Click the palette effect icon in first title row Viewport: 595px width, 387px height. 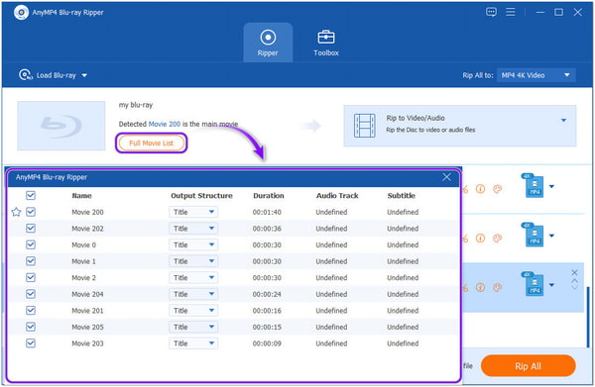point(497,189)
